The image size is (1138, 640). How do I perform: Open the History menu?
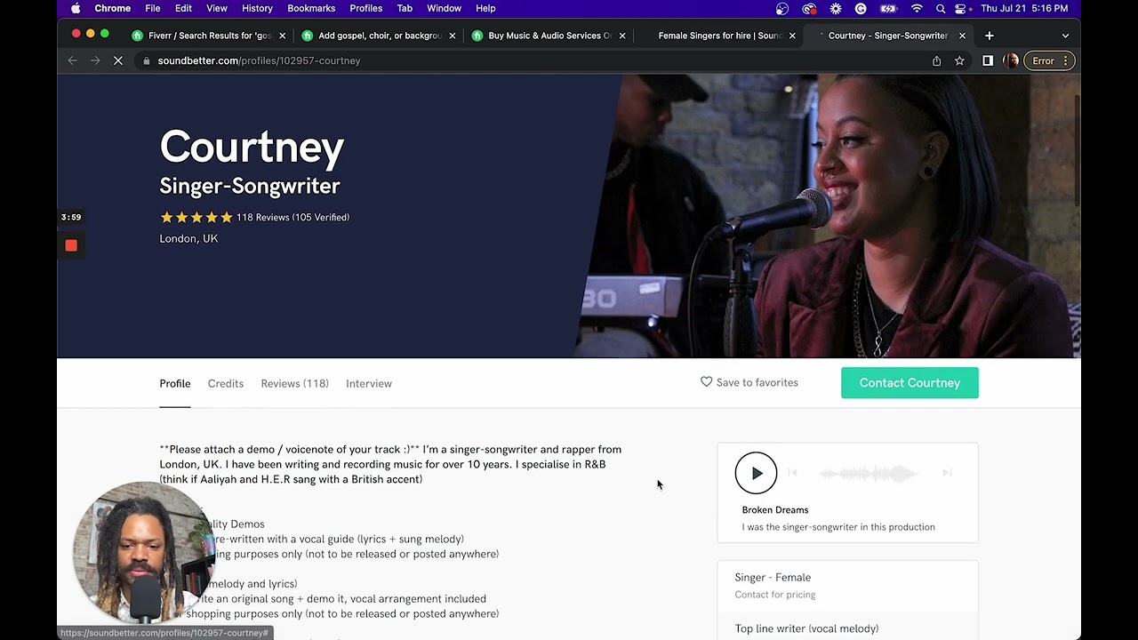pyautogui.click(x=257, y=8)
